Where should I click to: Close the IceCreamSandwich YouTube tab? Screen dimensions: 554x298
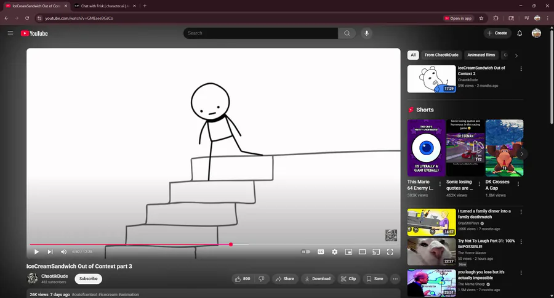66,6
